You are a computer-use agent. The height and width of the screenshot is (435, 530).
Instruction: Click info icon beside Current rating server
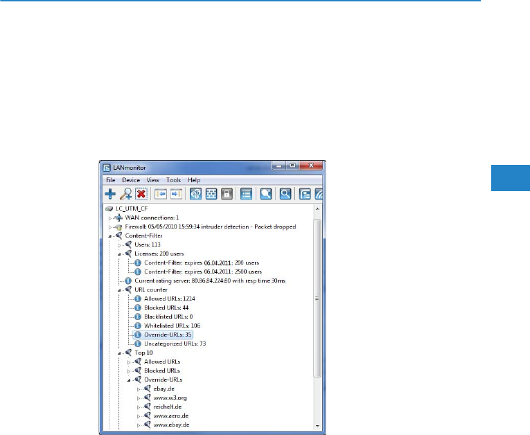click(x=128, y=281)
